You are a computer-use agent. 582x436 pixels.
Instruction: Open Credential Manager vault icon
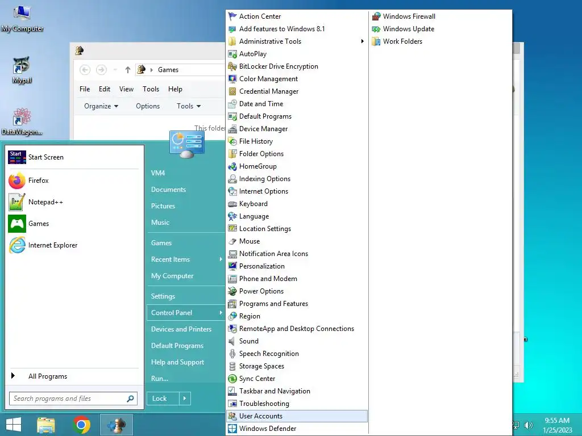232,91
